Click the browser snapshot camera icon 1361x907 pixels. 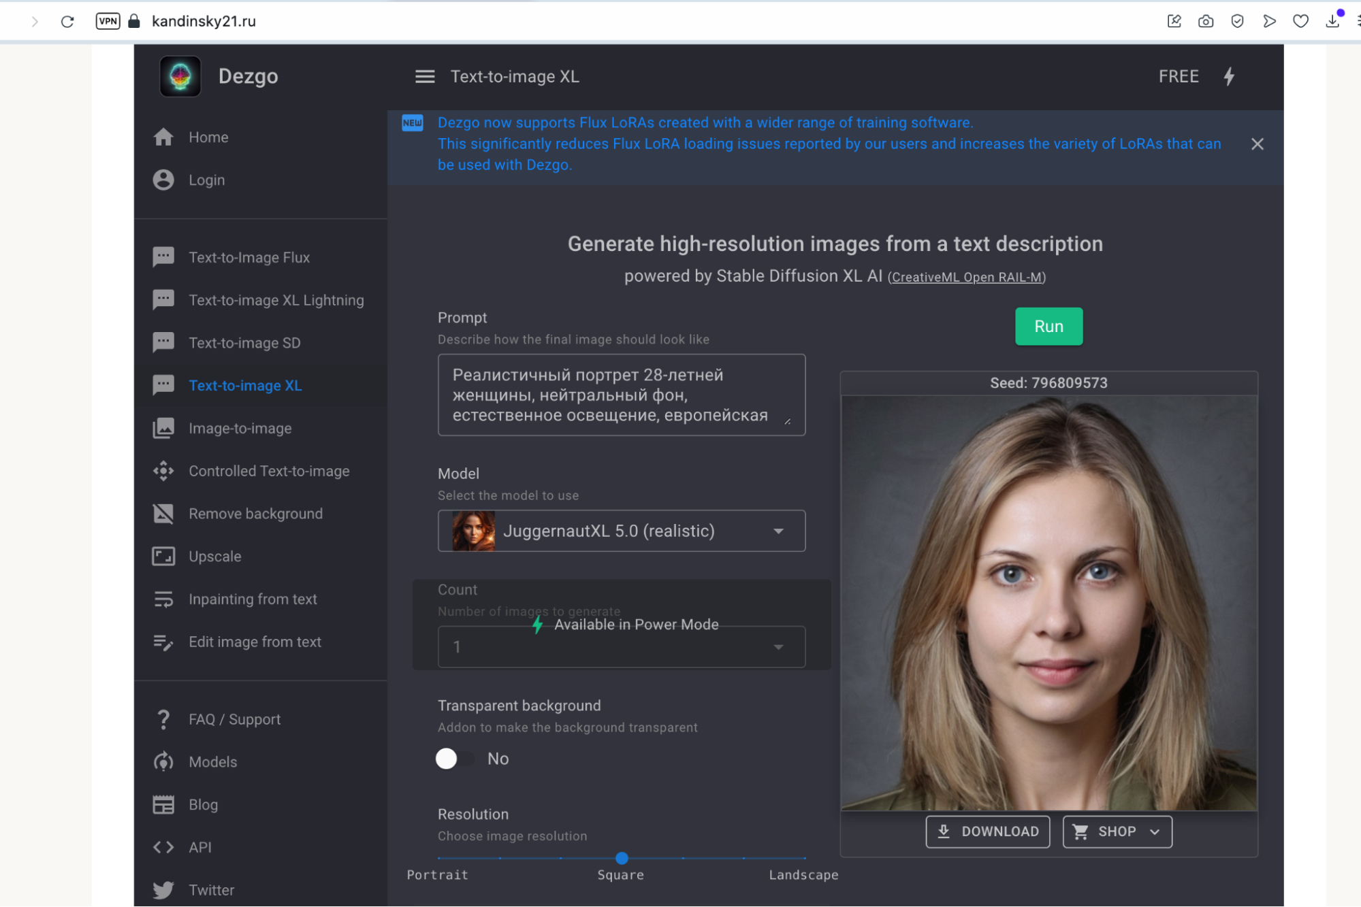tap(1206, 21)
